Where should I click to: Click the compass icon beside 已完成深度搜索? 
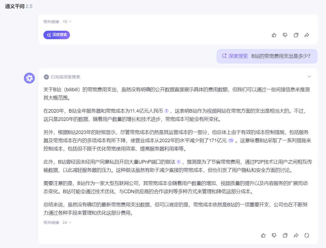(46, 77)
